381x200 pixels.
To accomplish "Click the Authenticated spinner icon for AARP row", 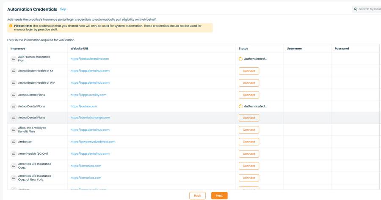I will [x=240, y=59].
